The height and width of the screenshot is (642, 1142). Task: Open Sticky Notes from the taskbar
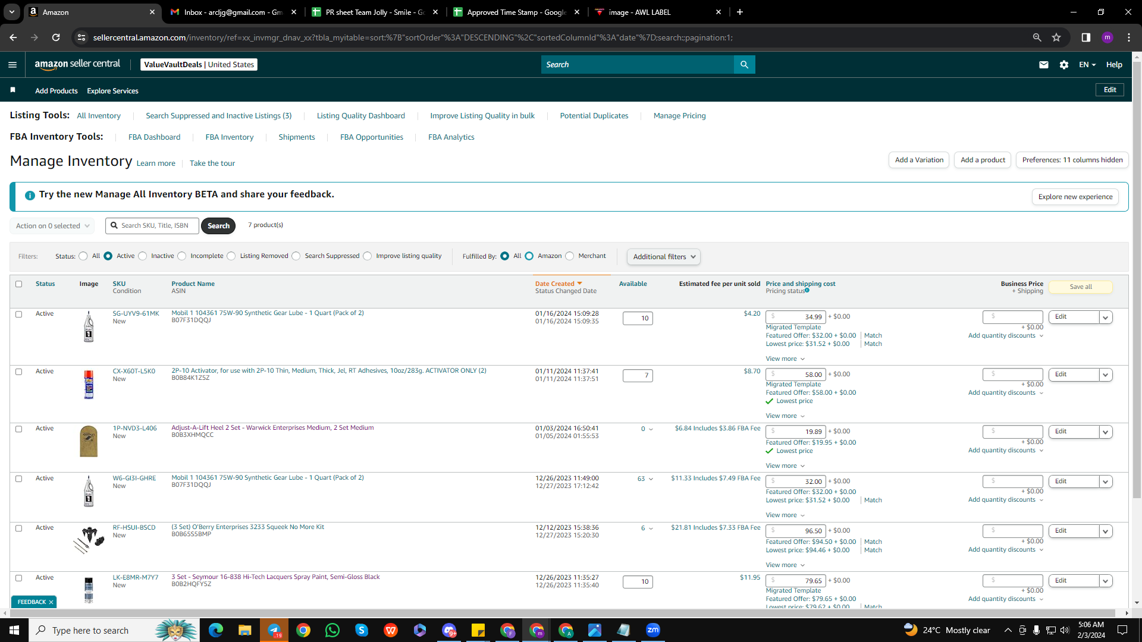click(x=478, y=630)
